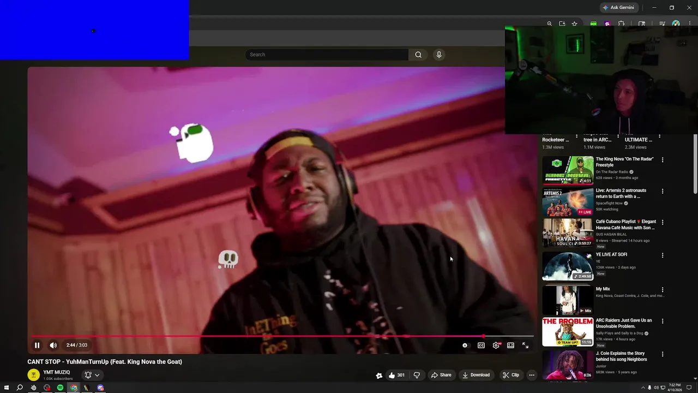
Task: Mute the video volume speaker icon
Action: click(x=53, y=345)
